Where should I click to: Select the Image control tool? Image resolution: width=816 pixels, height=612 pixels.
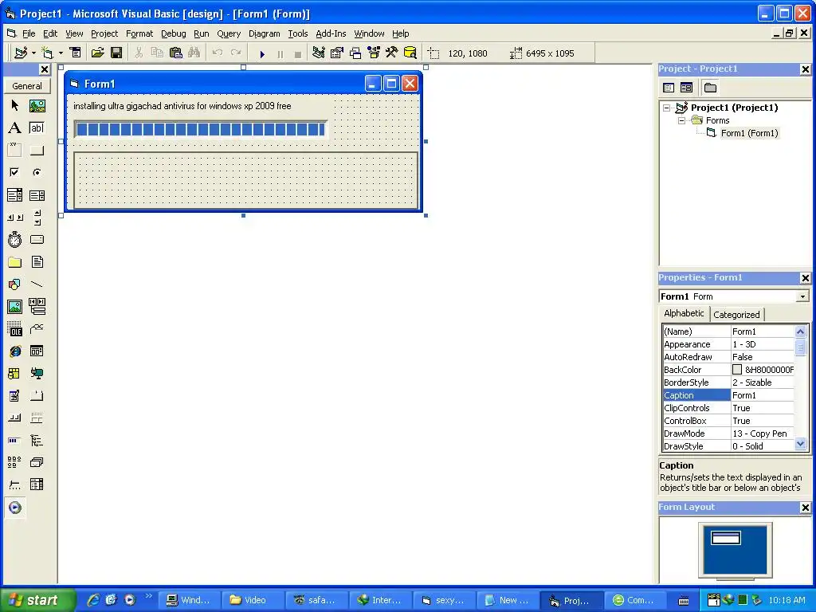click(14, 307)
